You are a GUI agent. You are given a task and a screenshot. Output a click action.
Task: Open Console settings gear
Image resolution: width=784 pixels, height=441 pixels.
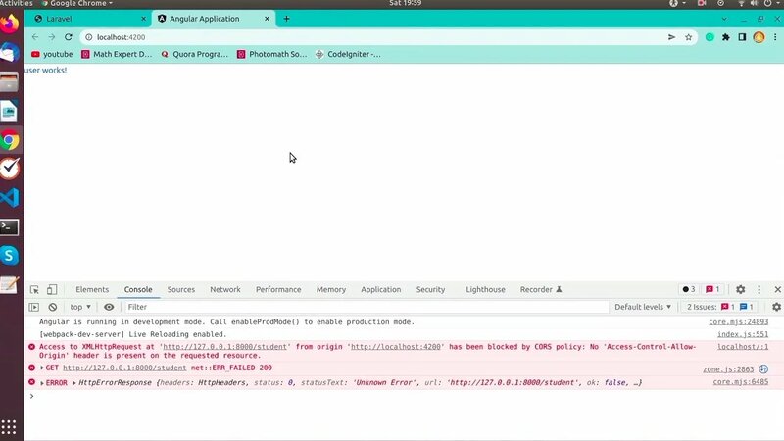point(776,307)
